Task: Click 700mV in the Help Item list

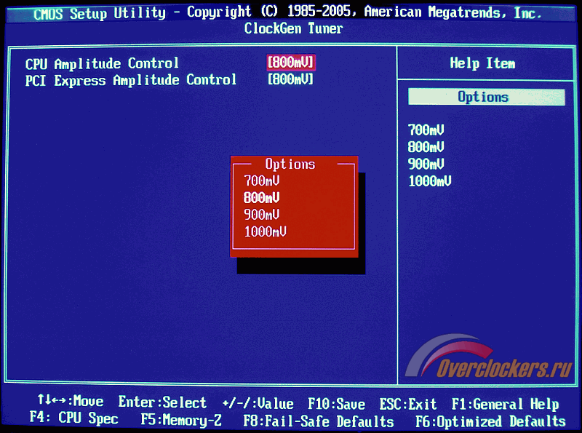Action: (x=426, y=130)
